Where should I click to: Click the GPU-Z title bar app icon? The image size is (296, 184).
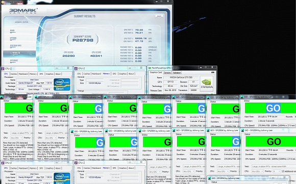150,68
